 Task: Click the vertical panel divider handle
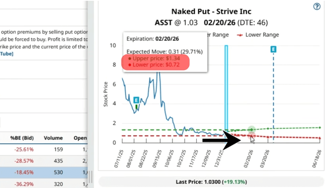(x=90, y=177)
